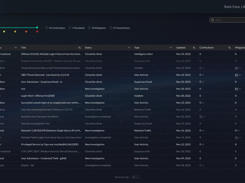Screen dimensions: 245x183
Task: Check the 17 Escalated filter
Action: click(x=70, y=28)
